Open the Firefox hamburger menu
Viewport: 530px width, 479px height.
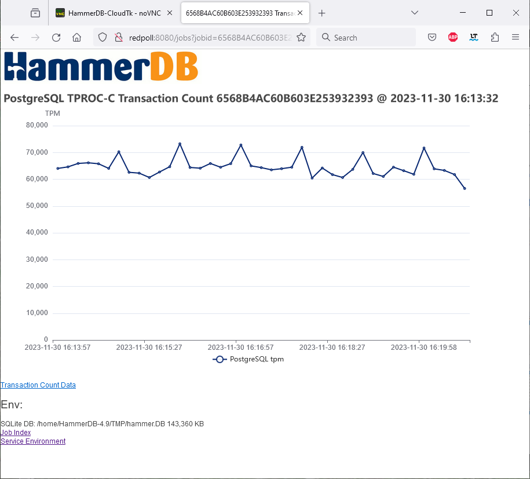516,37
